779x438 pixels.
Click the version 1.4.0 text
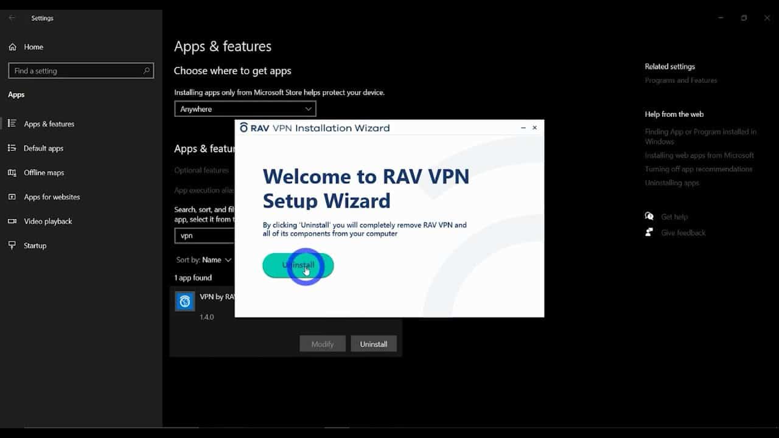coord(207,317)
